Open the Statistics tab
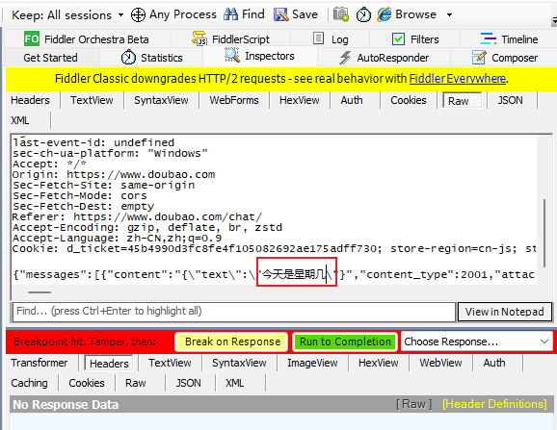 [x=151, y=58]
